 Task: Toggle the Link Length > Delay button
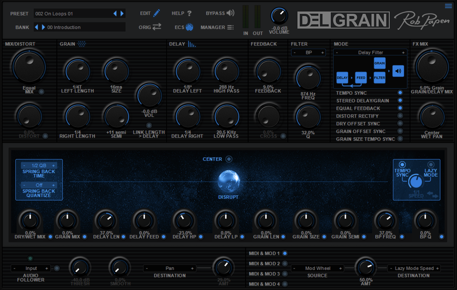coord(149,125)
